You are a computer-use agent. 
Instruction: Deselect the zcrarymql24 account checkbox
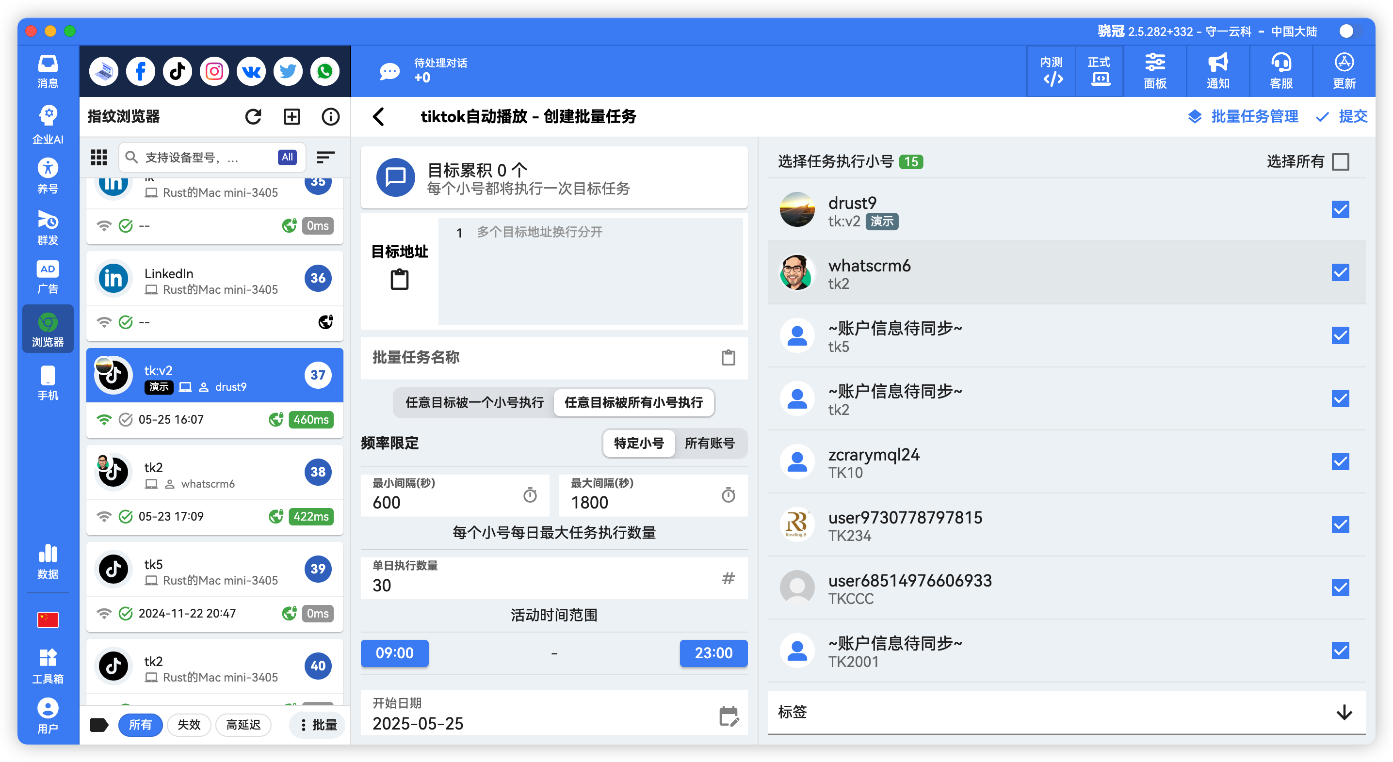click(1341, 461)
